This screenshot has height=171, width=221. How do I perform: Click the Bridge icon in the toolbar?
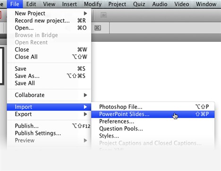[103, 15]
